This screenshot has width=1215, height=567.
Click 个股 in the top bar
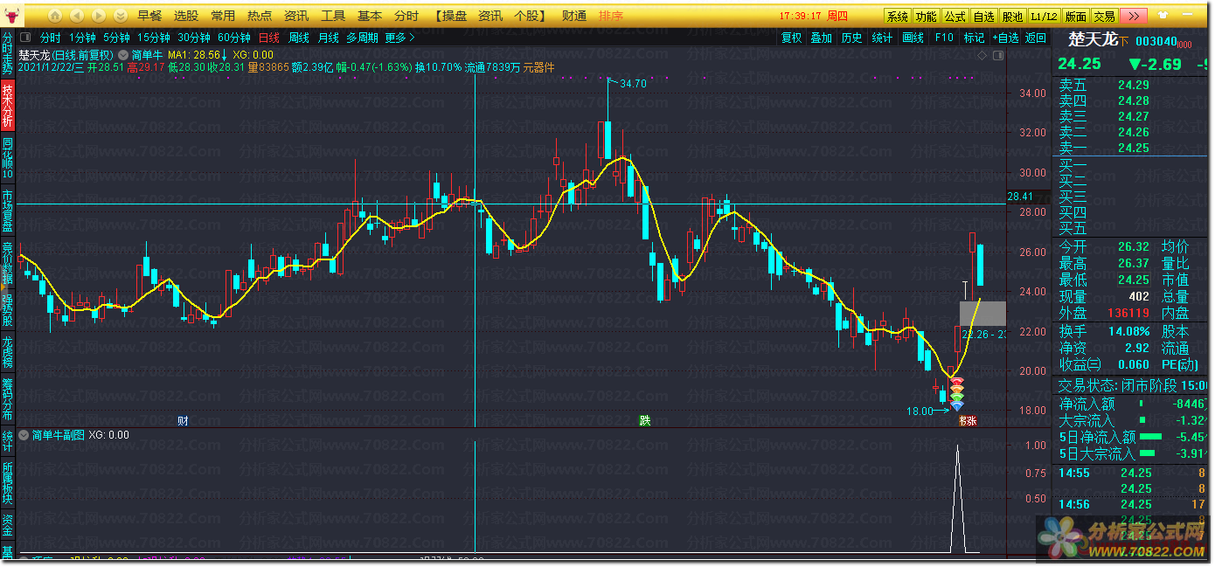point(527,16)
